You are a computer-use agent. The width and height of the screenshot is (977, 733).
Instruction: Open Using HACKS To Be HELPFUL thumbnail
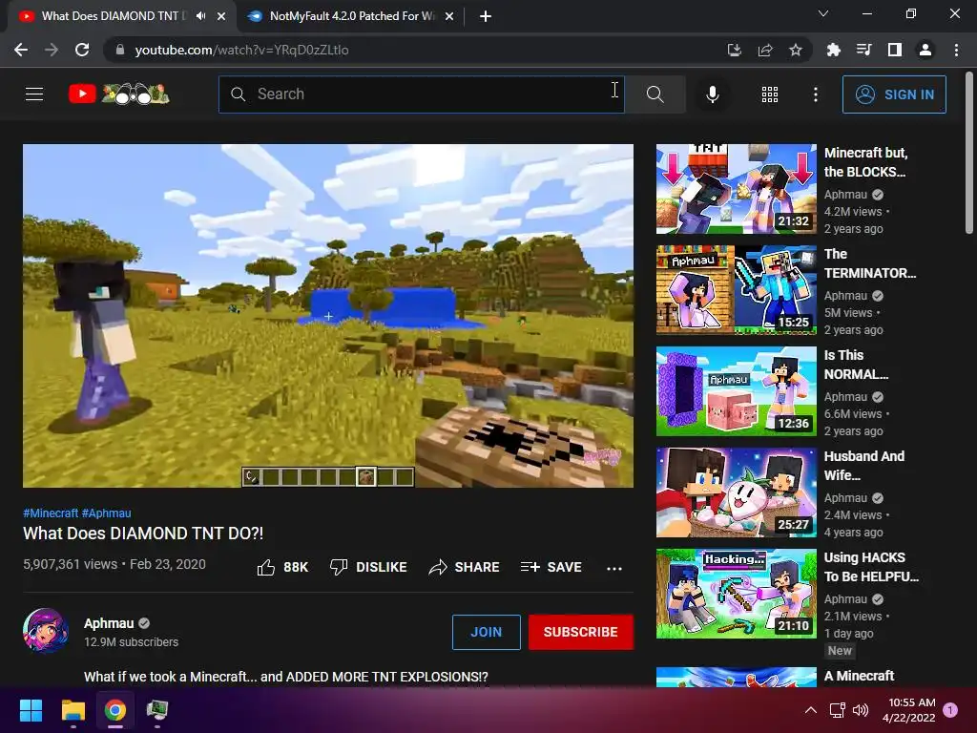737,594
